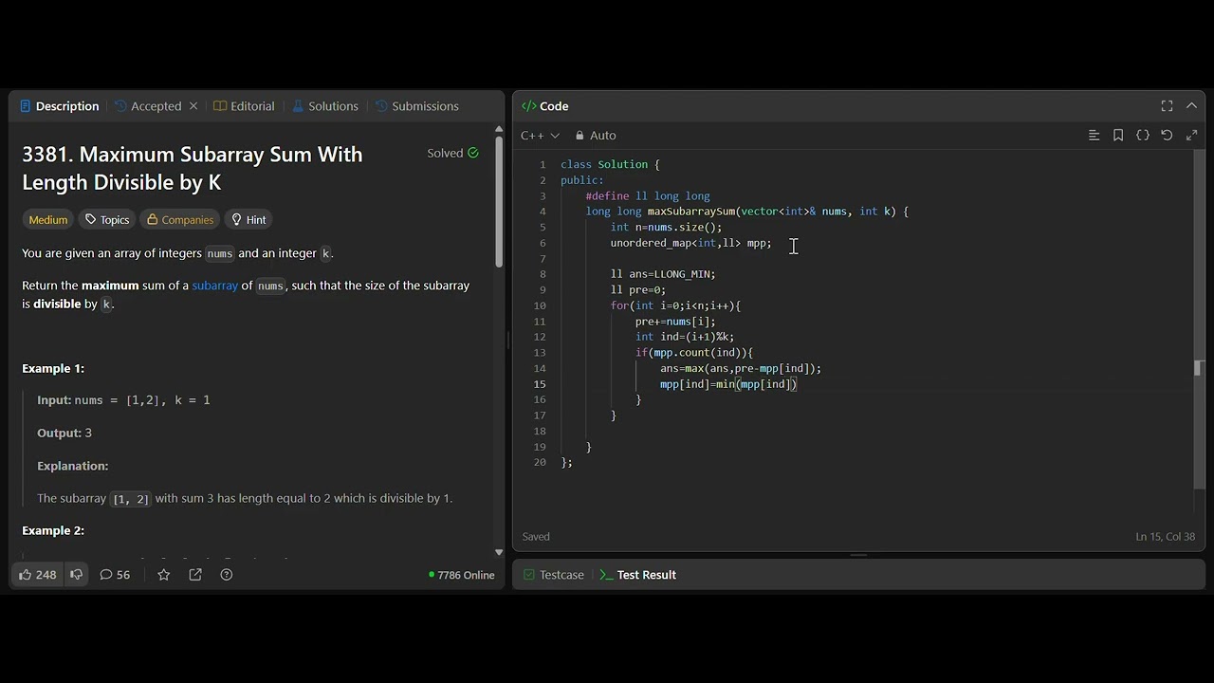Image resolution: width=1214 pixels, height=683 pixels.
Task: Click the 'int ind=(i+1)%k;' line
Action: pyautogui.click(x=685, y=337)
